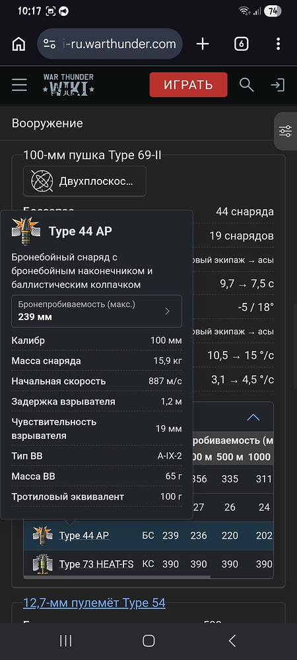
Task: Tap the browser home icon
Action: [18, 44]
